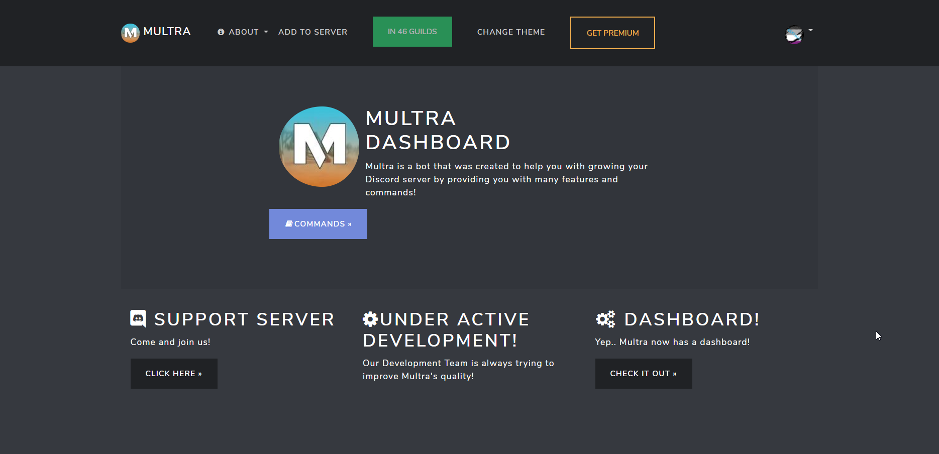
Task: Click the Discord icon beside Support Server
Action: (138, 319)
